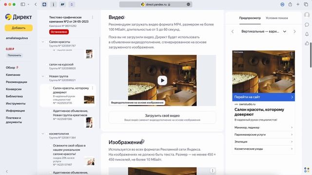The height and width of the screenshot is (175, 312).
Task: Open the 'Вертикальные — вари...' format dropdown
Action: pyautogui.click(x=263, y=31)
